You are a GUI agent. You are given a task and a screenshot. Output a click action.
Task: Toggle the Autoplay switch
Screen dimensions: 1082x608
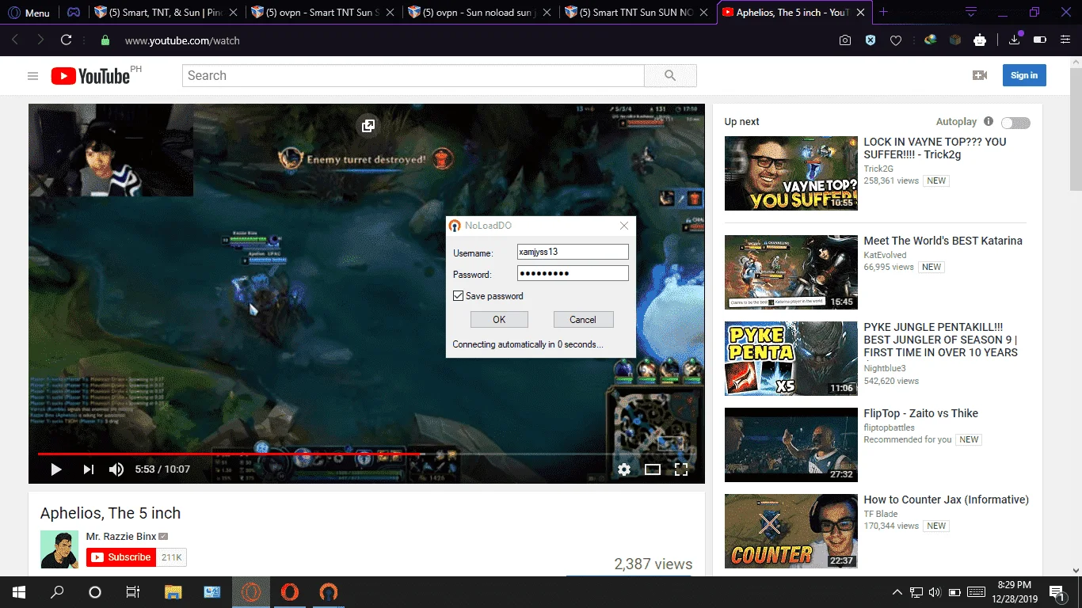[1015, 123]
